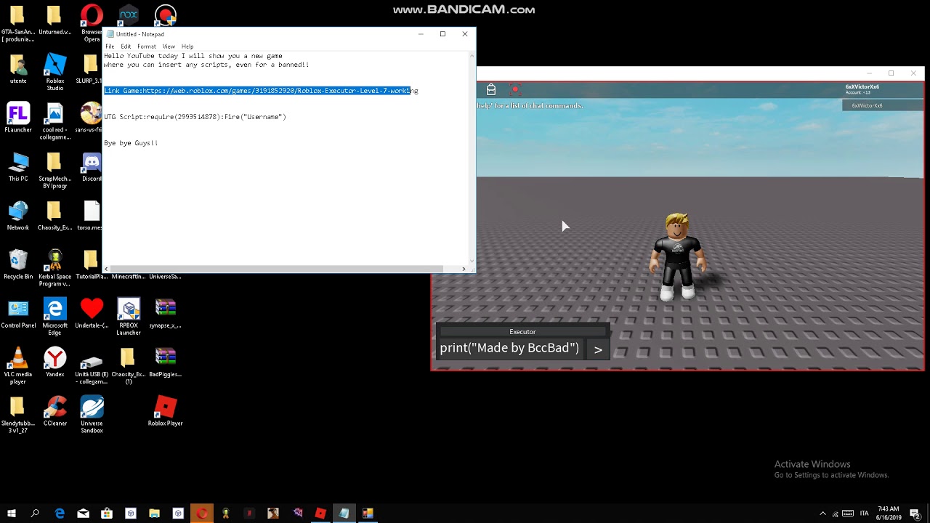
Task: Switch to Notepad in the taskbar
Action: click(344, 513)
